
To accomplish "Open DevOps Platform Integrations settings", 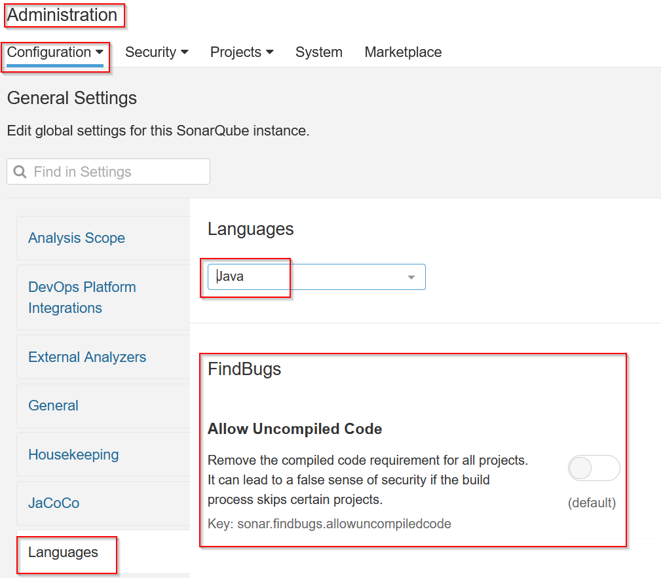I will tap(82, 297).
